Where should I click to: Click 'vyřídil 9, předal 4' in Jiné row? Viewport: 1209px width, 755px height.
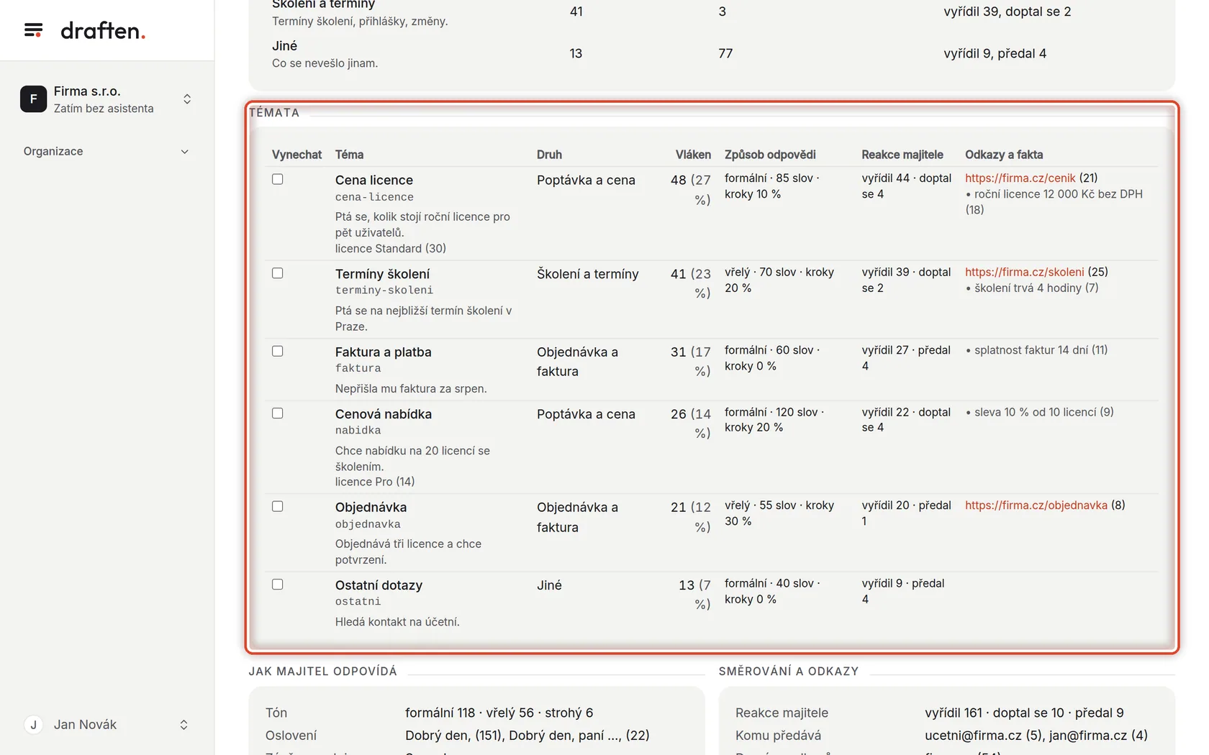[995, 54]
